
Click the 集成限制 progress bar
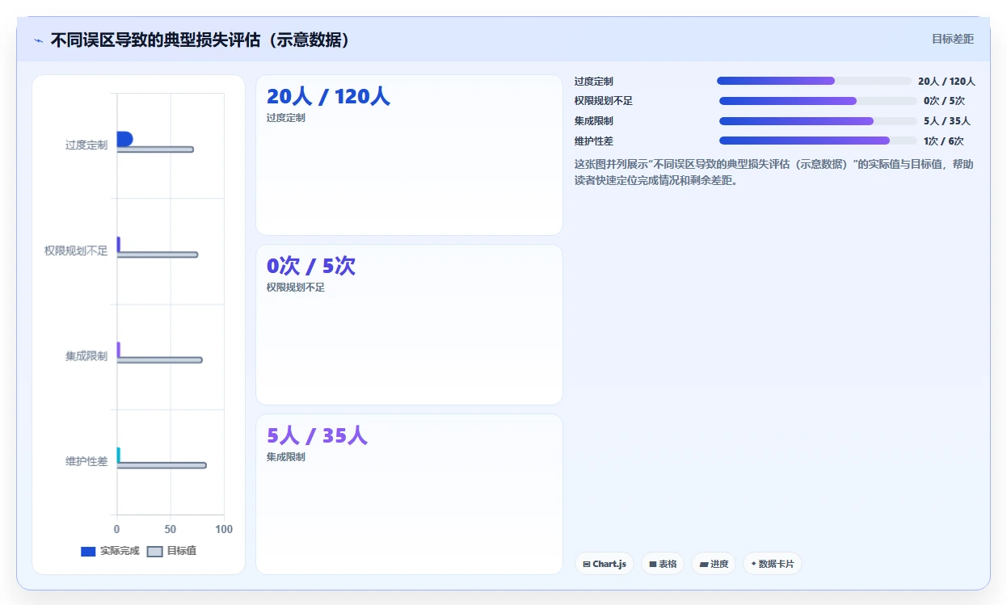tap(817, 121)
